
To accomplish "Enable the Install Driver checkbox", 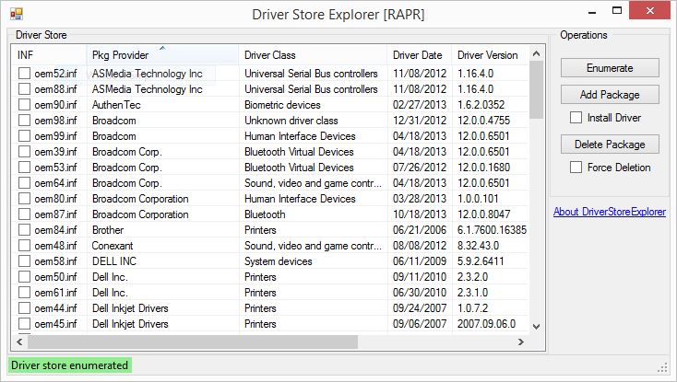I will (x=576, y=118).
